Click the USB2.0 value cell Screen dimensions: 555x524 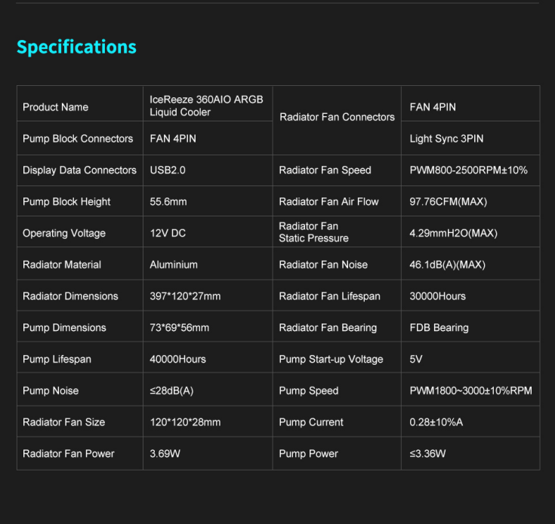pyautogui.click(x=168, y=170)
